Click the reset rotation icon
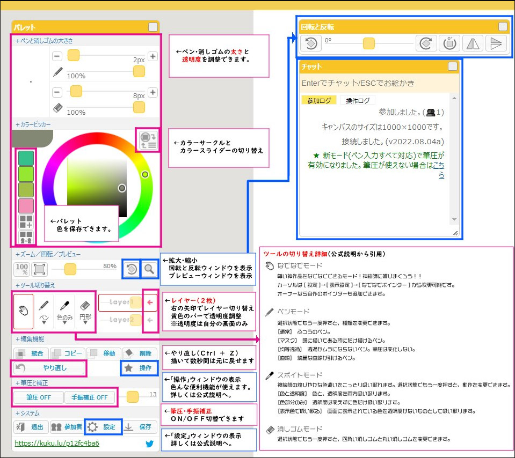515x458 pixels. (449, 43)
